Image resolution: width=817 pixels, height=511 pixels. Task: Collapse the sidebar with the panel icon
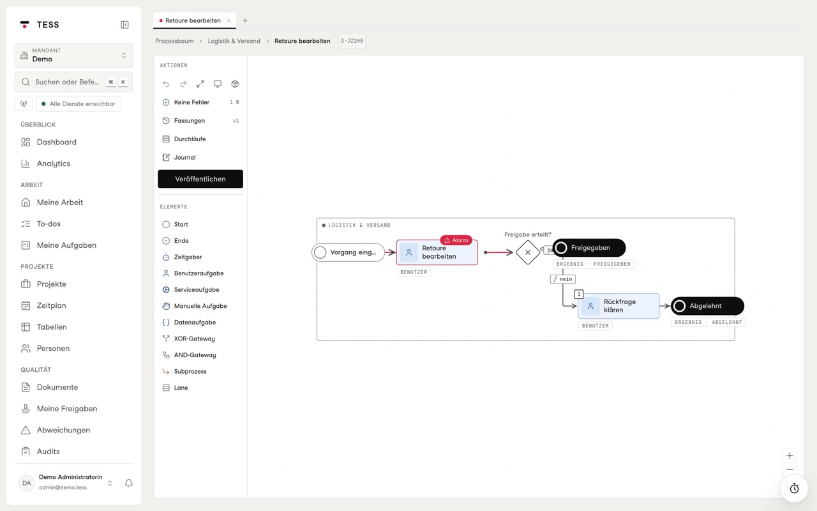pos(124,25)
